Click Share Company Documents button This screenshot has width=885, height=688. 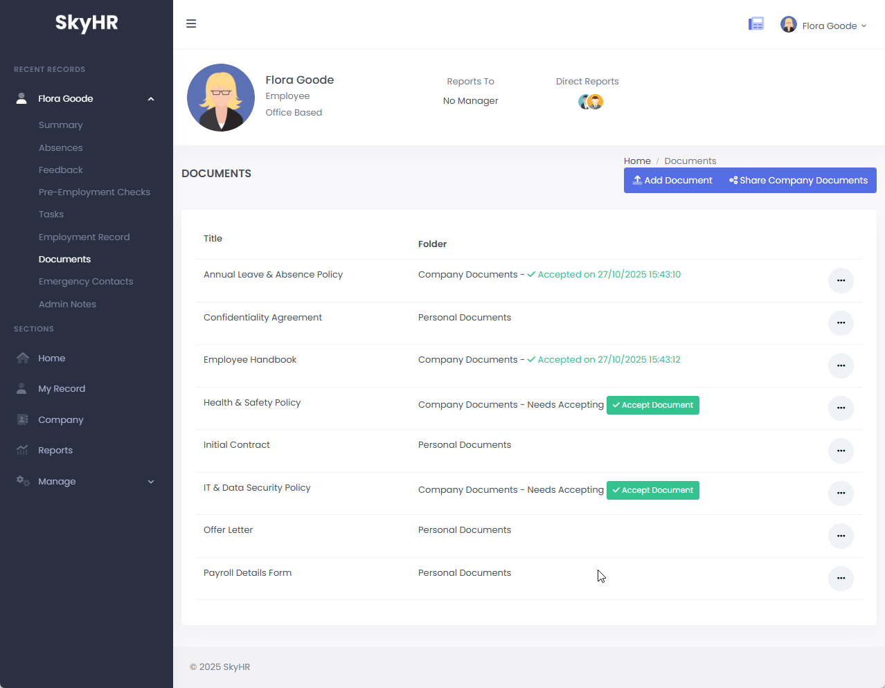(x=798, y=180)
